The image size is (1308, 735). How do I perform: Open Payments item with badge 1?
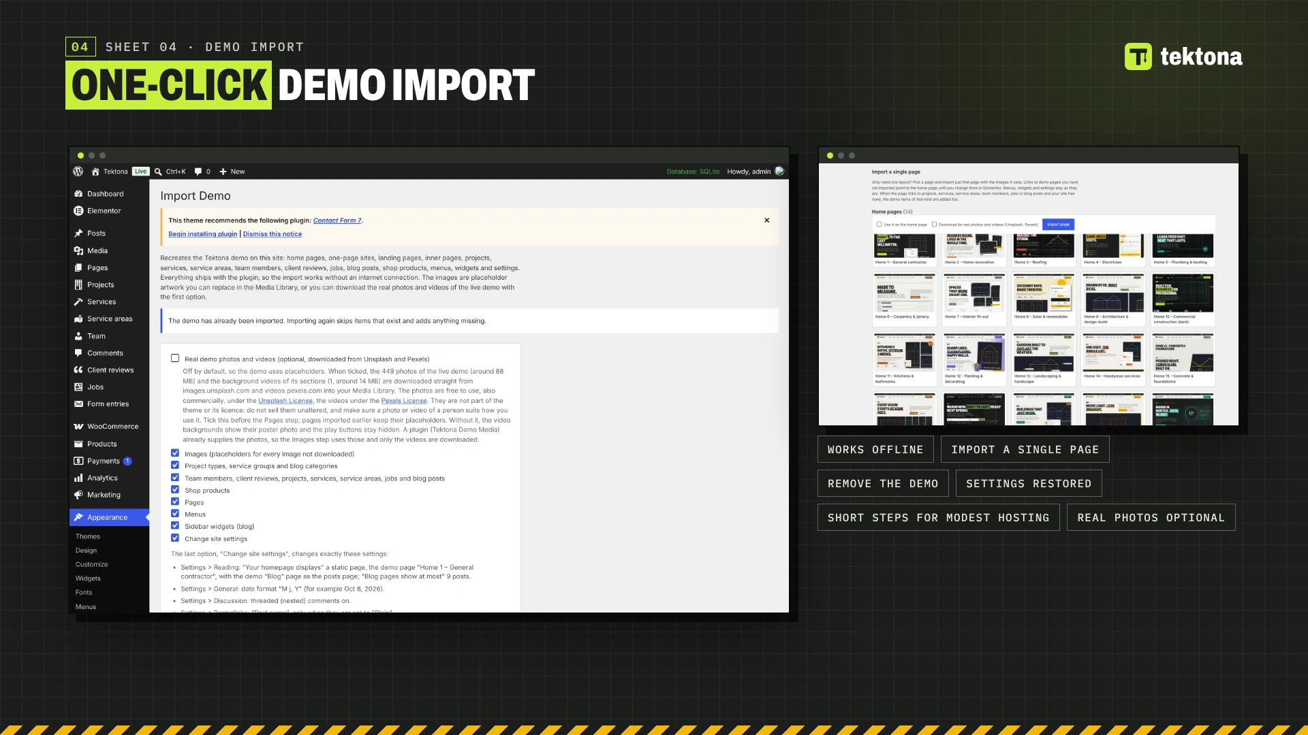click(x=109, y=461)
